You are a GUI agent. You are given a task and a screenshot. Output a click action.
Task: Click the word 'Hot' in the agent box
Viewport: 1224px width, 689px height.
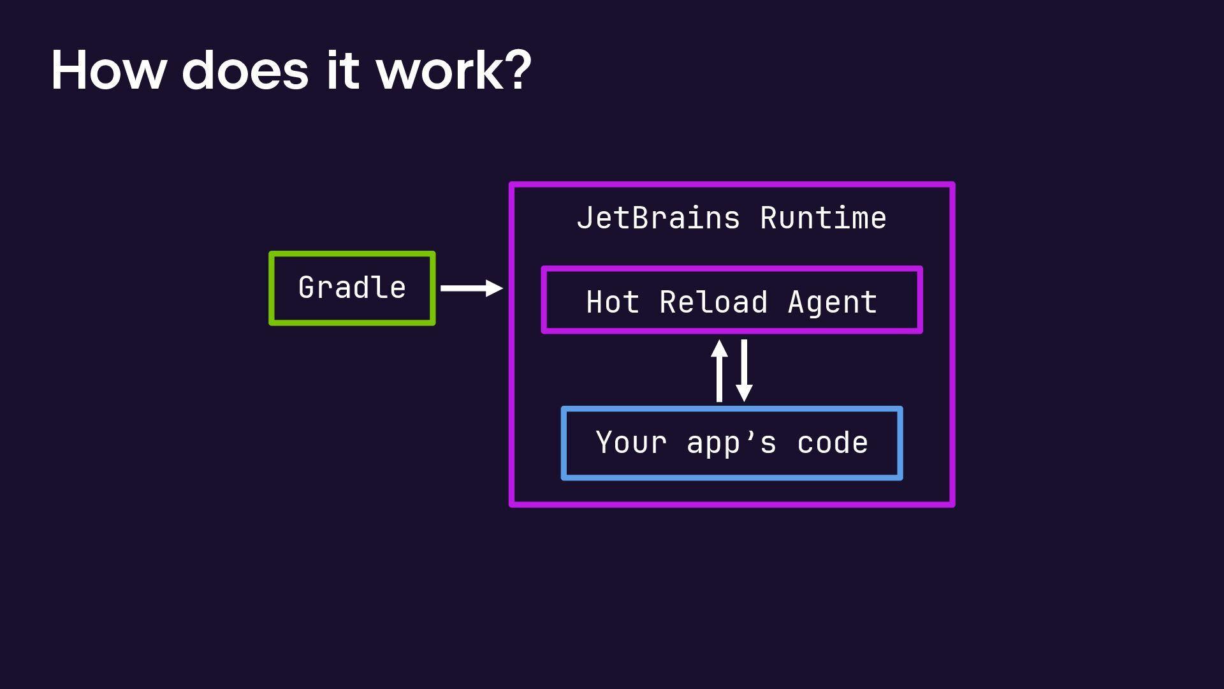tap(613, 302)
